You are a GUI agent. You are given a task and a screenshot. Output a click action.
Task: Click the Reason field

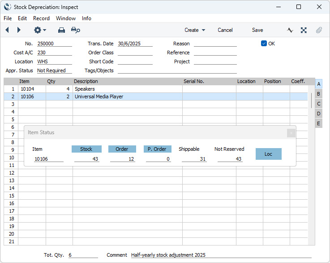(x=215, y=44)
